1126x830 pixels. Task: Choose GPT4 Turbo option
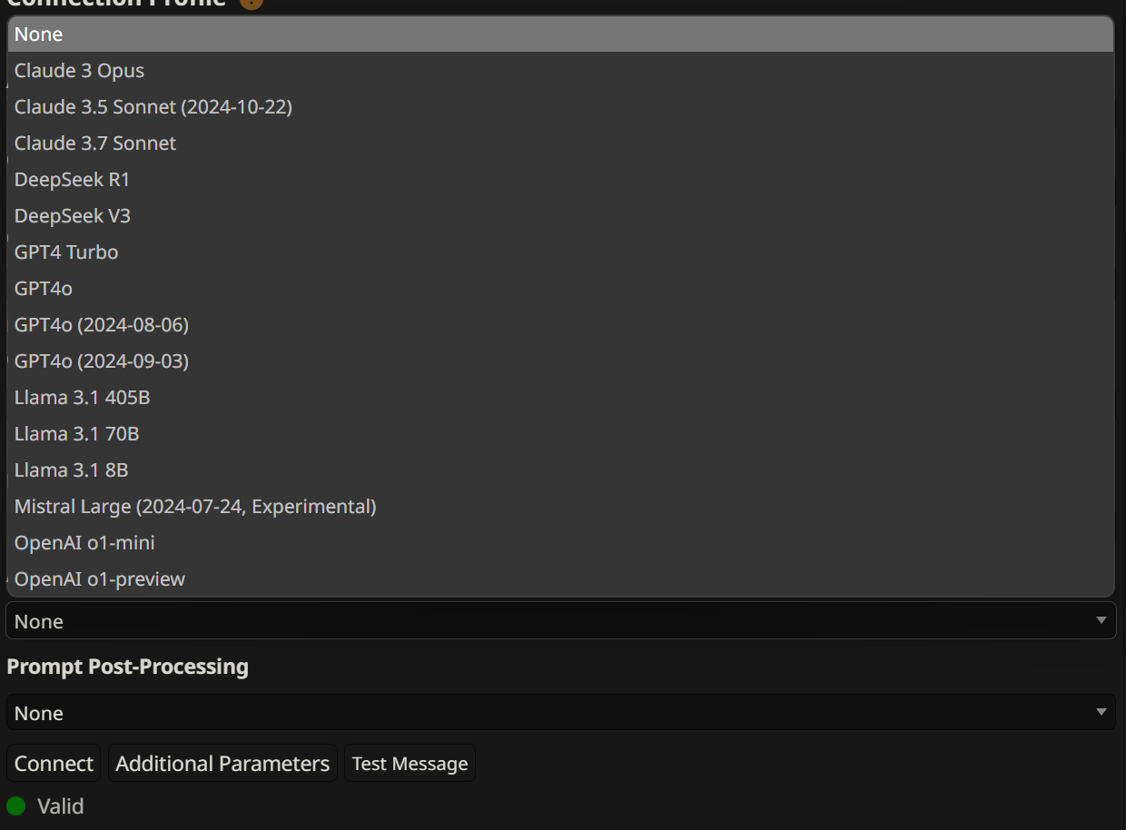tap(560, 252)
